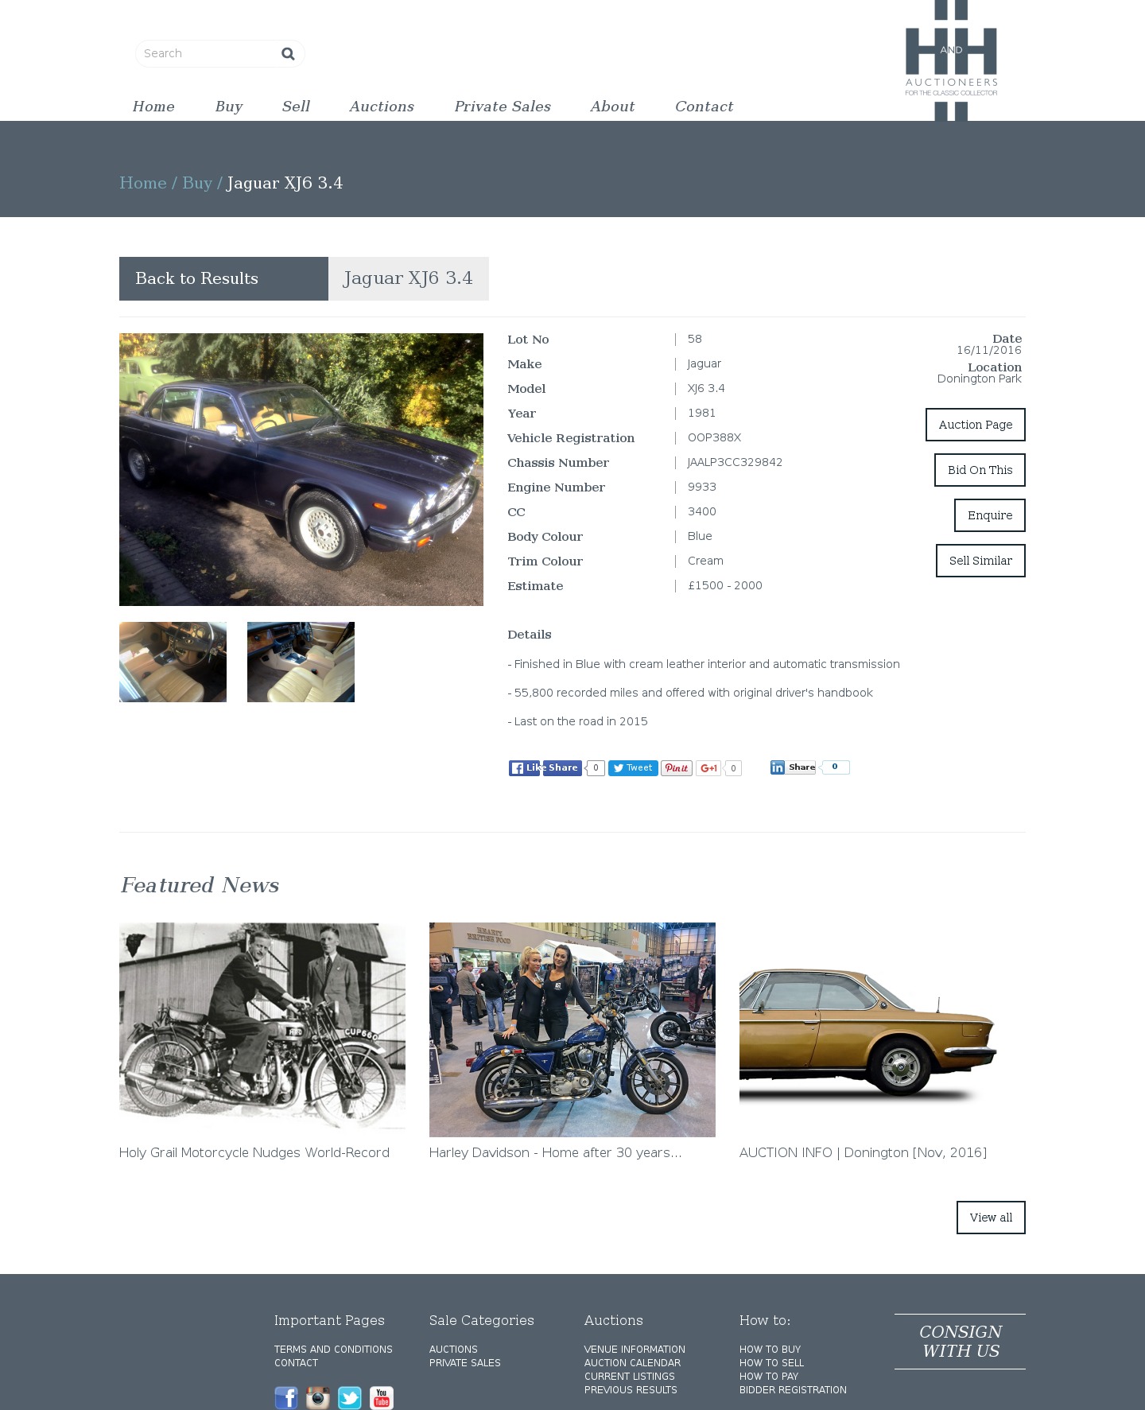Screen dimensions: 1145x1410
Task: Open the Instagram icon in footer
Action: coord(318,1397)
